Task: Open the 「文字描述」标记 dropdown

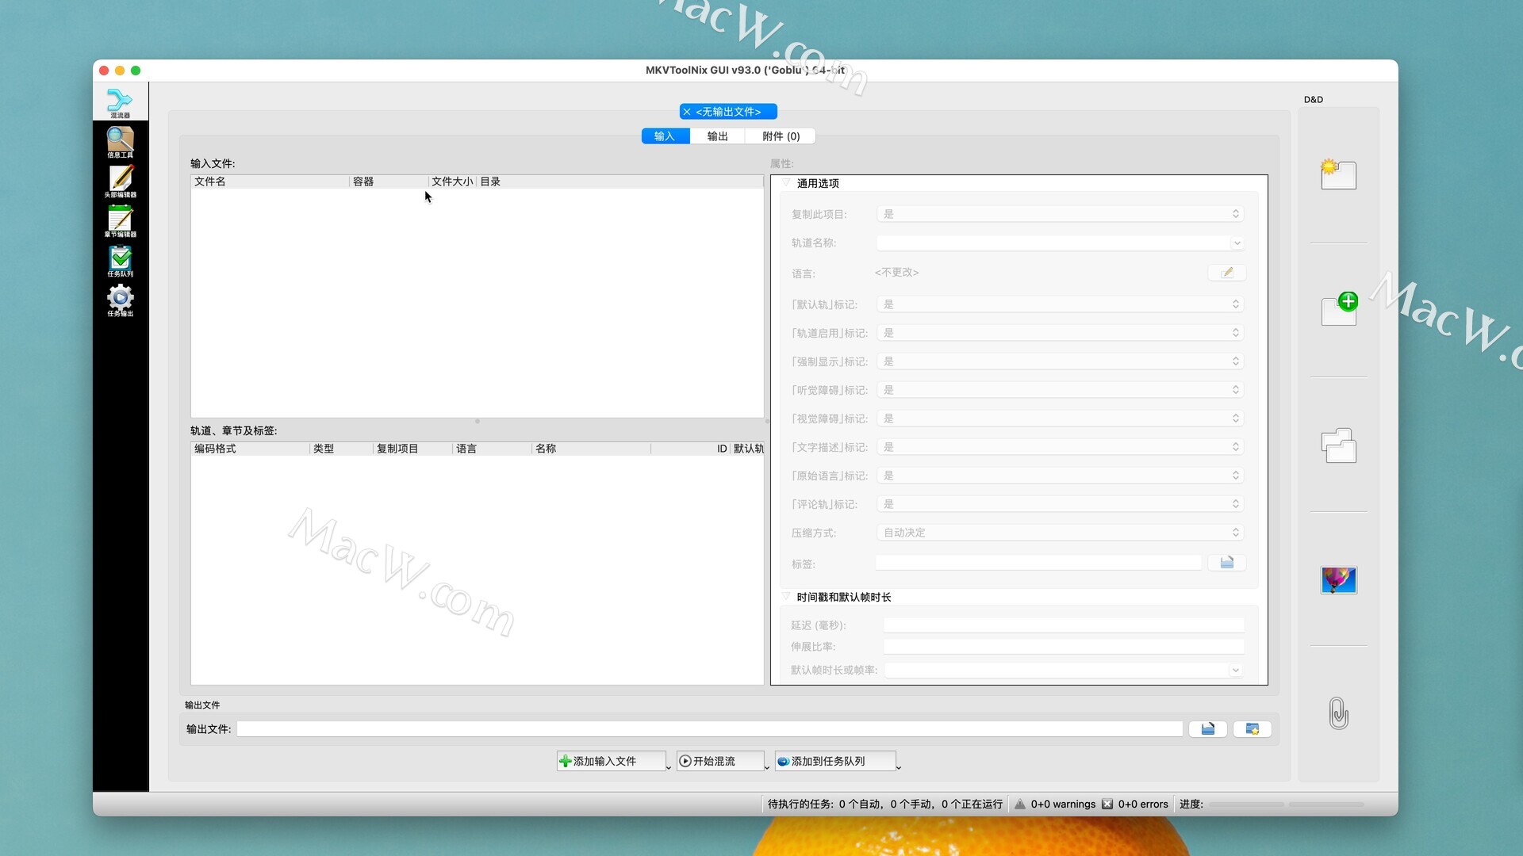Action: click(1060, 447)
